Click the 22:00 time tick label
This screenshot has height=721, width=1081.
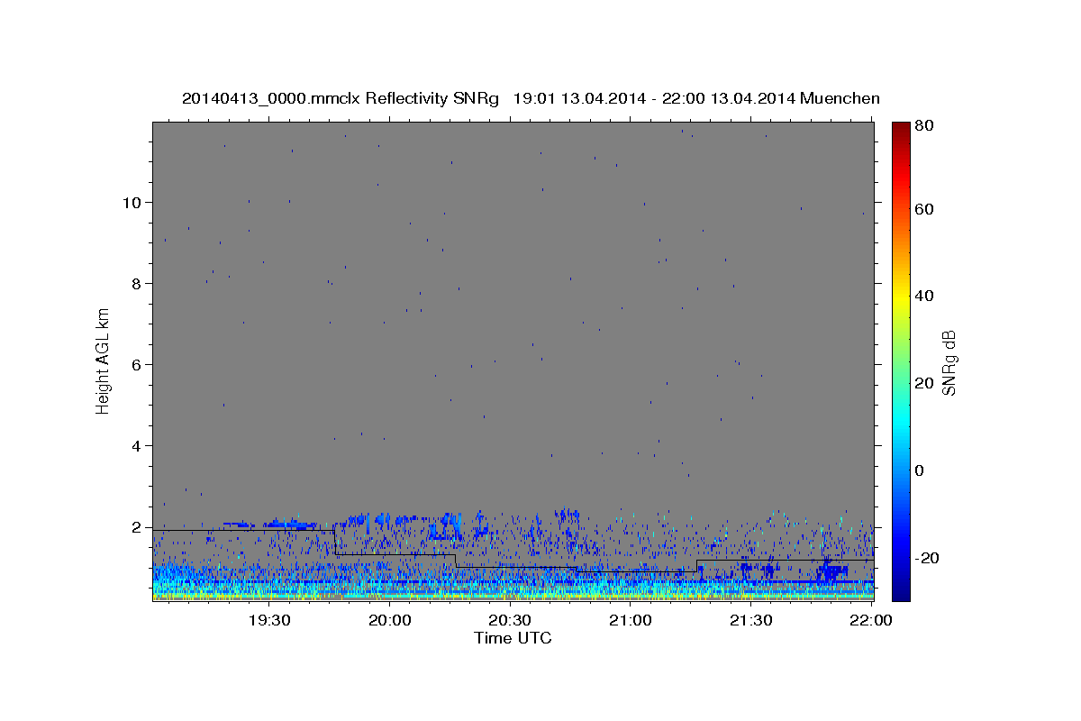(x=870, y=620)
